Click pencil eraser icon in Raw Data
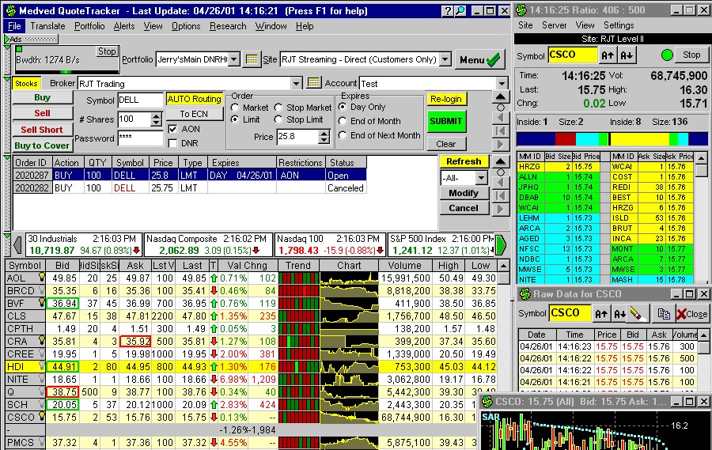The width and height of the screenshot is (712, 450). 637,313
